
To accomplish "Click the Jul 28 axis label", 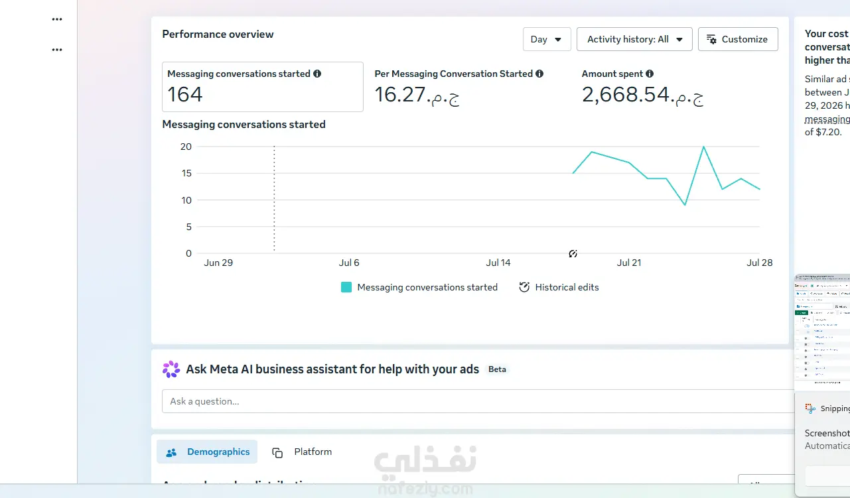I will tap(760, 263).
